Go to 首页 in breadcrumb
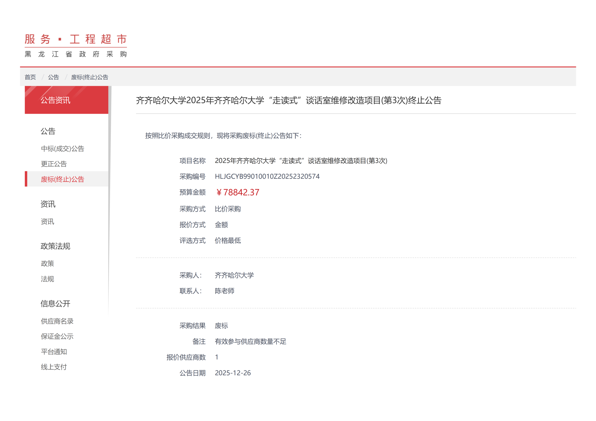The width and height of the screenshot is (596, 421). (x=30, y=77)
